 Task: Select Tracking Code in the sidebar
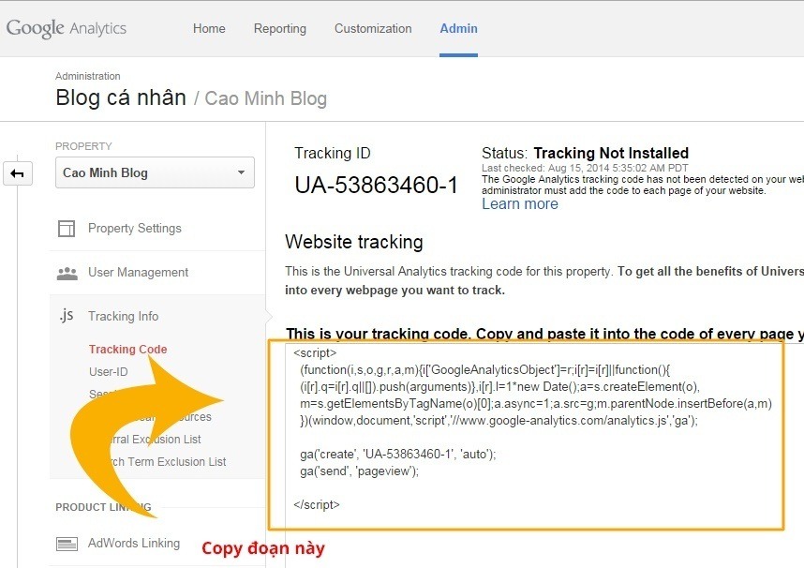(127, 350)
